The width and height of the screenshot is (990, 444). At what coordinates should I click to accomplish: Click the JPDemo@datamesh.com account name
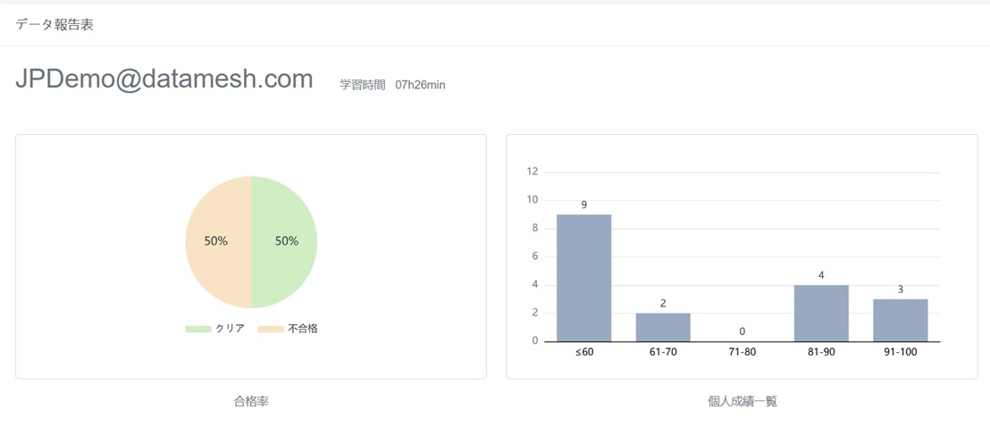pos(164,79)
